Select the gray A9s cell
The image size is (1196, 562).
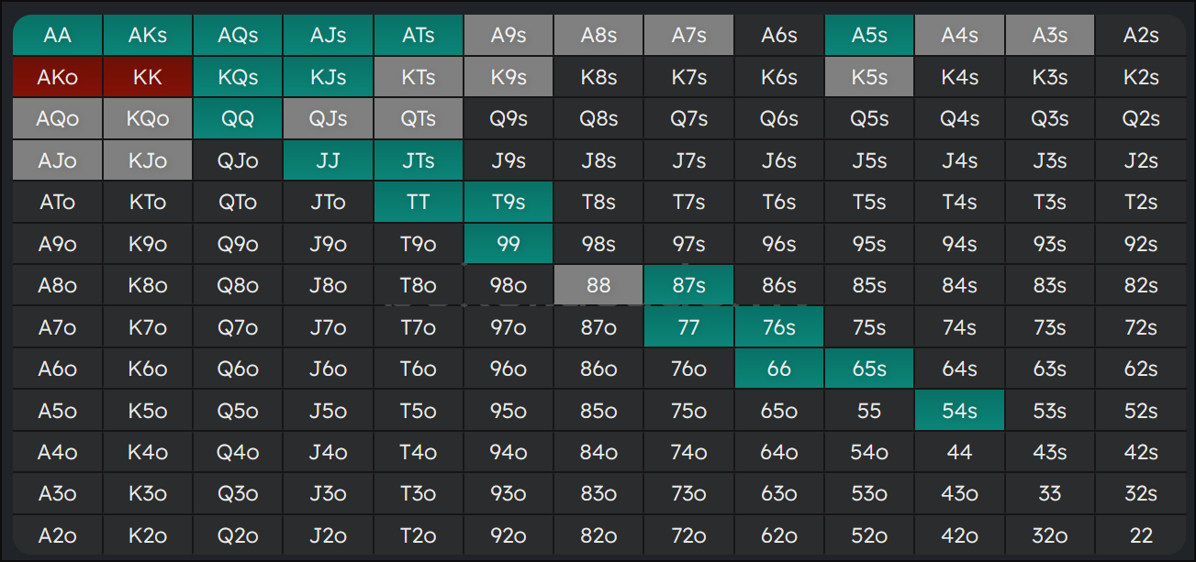click(x=508, y=36)
